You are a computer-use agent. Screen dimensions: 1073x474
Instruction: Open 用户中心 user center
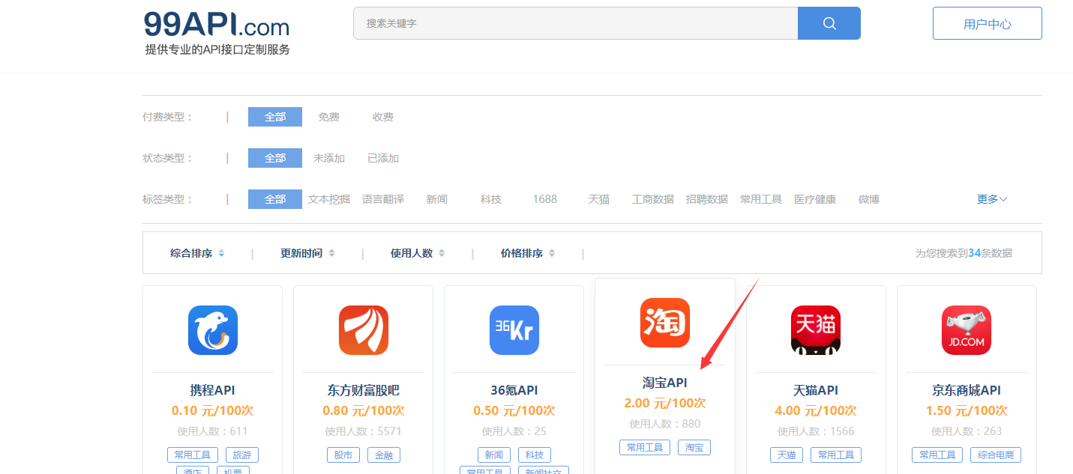[988, 23]
